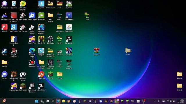Open Task View on the taskbar
186x104 pixels.
(x=47, y=101)
